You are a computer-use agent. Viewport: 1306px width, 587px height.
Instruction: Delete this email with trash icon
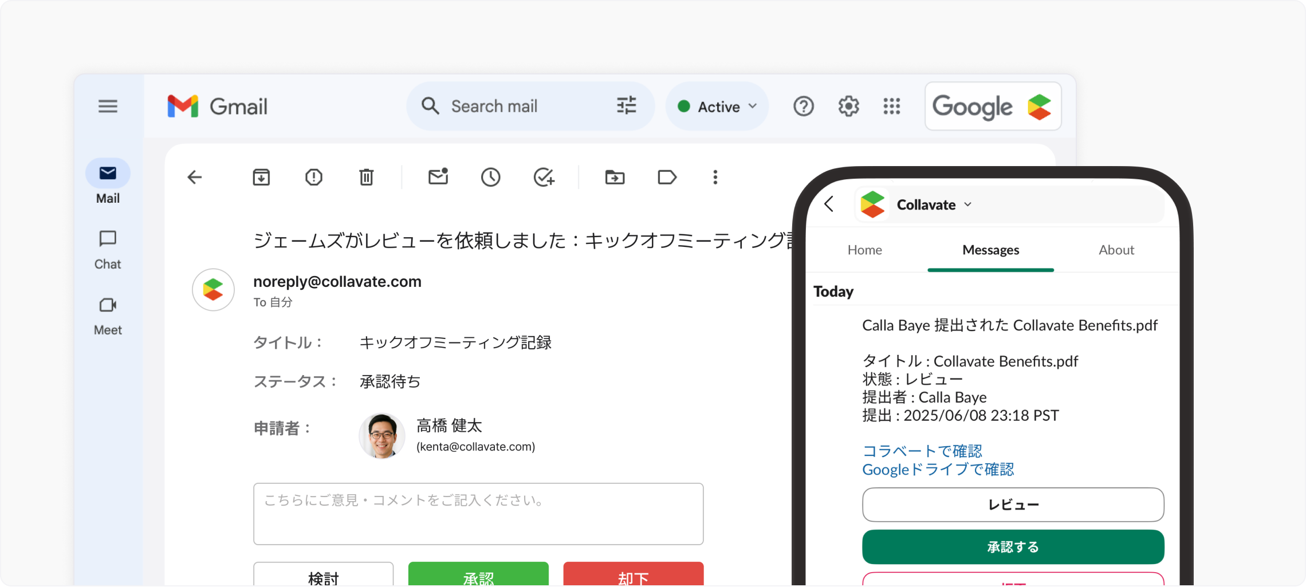coord(367,178)
